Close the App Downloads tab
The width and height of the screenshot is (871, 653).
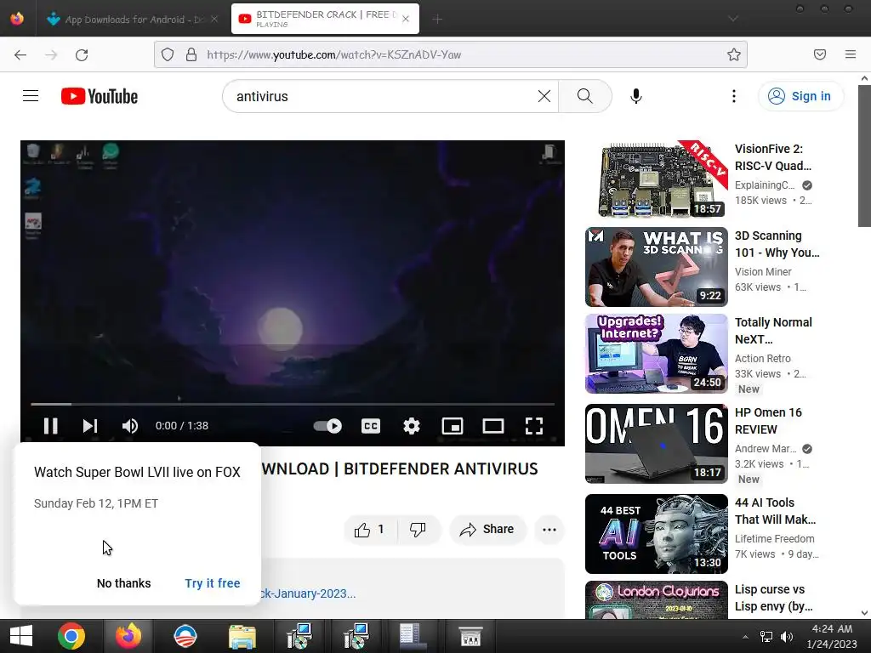click(x=214, y=19)
